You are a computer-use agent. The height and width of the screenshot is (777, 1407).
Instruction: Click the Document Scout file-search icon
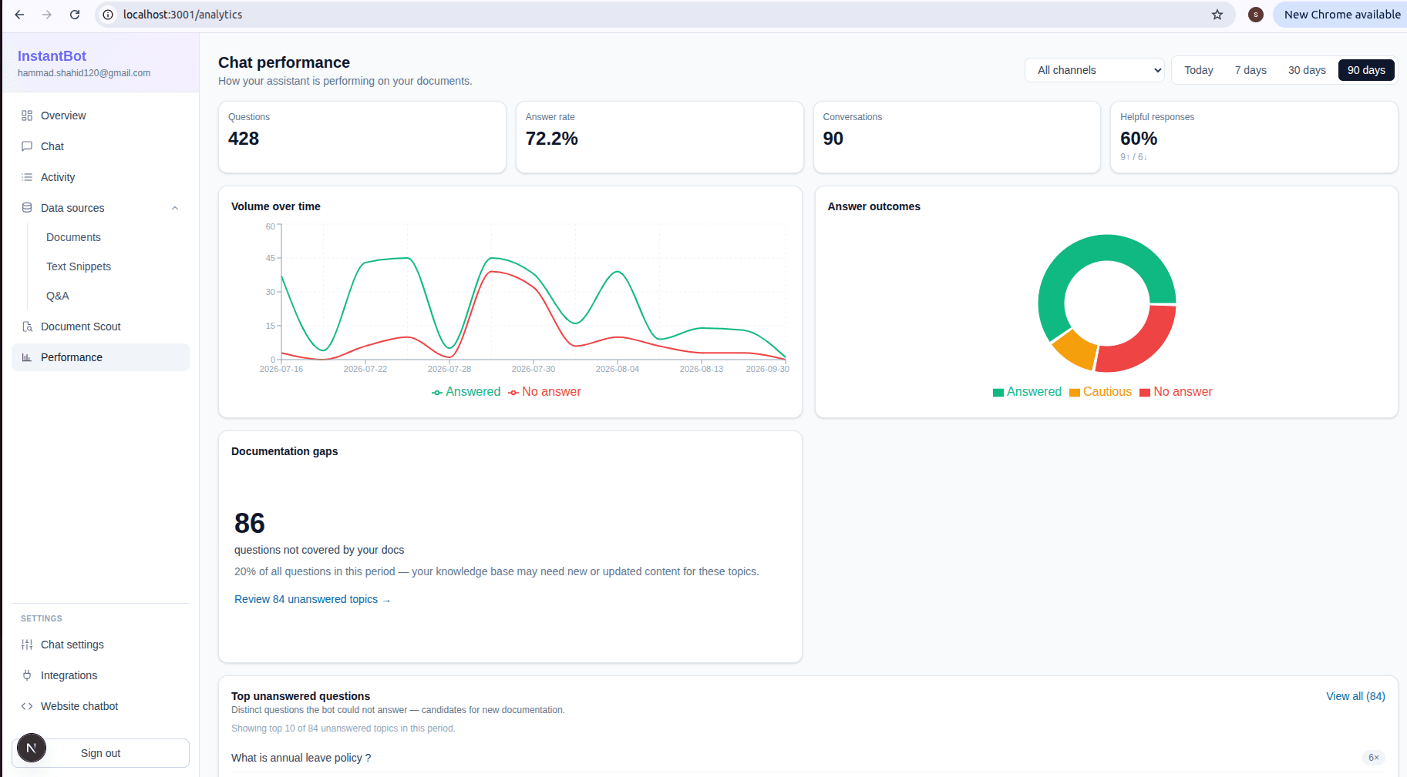coord(27,327)
